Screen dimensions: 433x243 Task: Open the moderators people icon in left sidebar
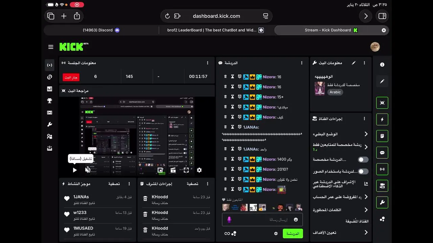50,136
